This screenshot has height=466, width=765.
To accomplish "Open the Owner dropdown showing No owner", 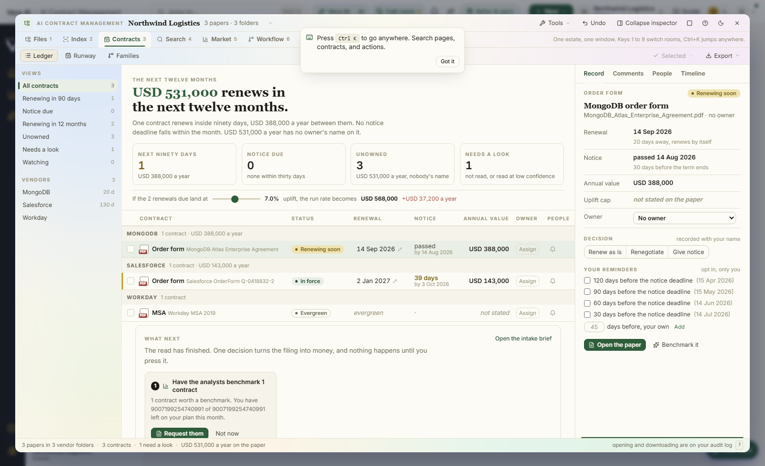I will (x=685, y=218).
